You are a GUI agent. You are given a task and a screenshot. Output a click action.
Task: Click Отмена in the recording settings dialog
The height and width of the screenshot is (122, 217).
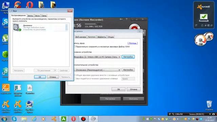134,89
